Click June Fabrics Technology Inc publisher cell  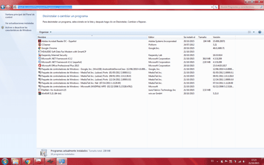pyautogui.click(x=162, y=90)
